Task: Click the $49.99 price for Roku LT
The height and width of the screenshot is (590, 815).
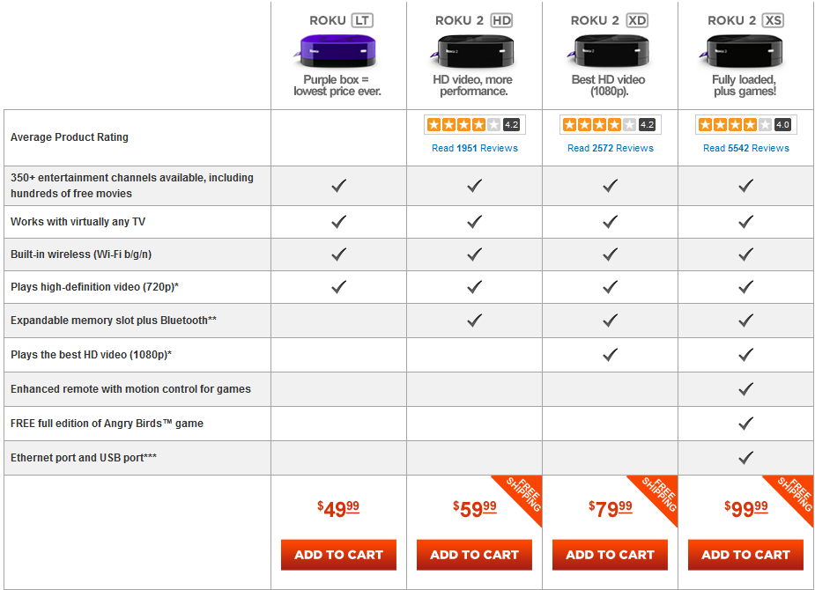Action: click(338, 508)
